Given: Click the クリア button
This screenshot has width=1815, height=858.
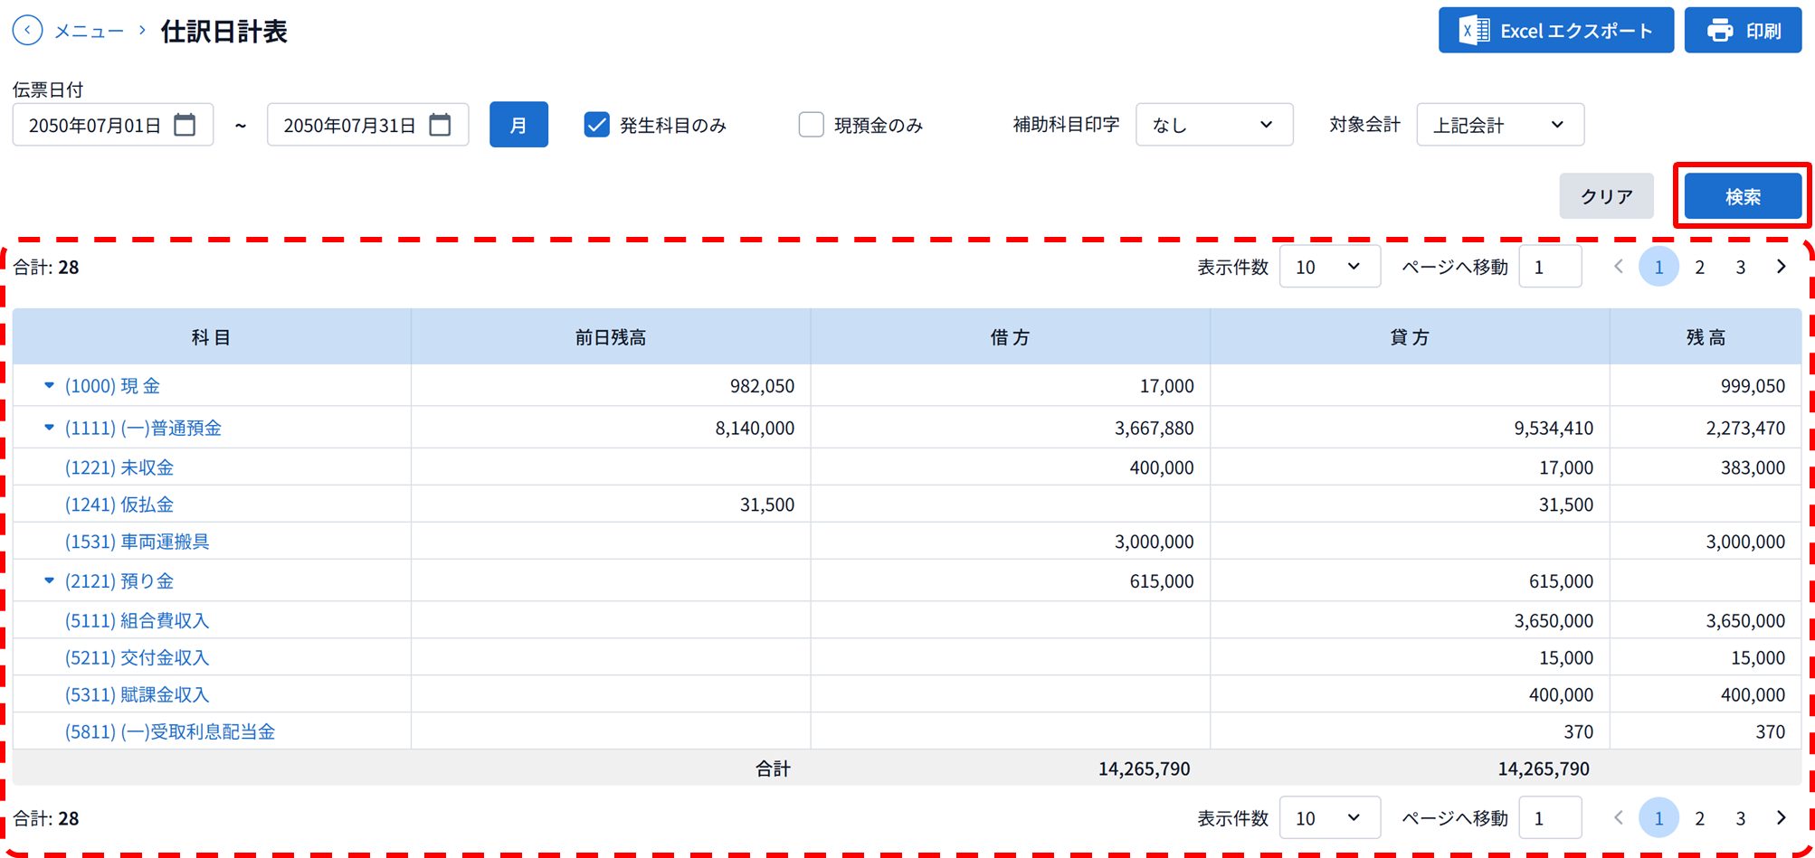Looking at the screenshot, I should 1606,196.
